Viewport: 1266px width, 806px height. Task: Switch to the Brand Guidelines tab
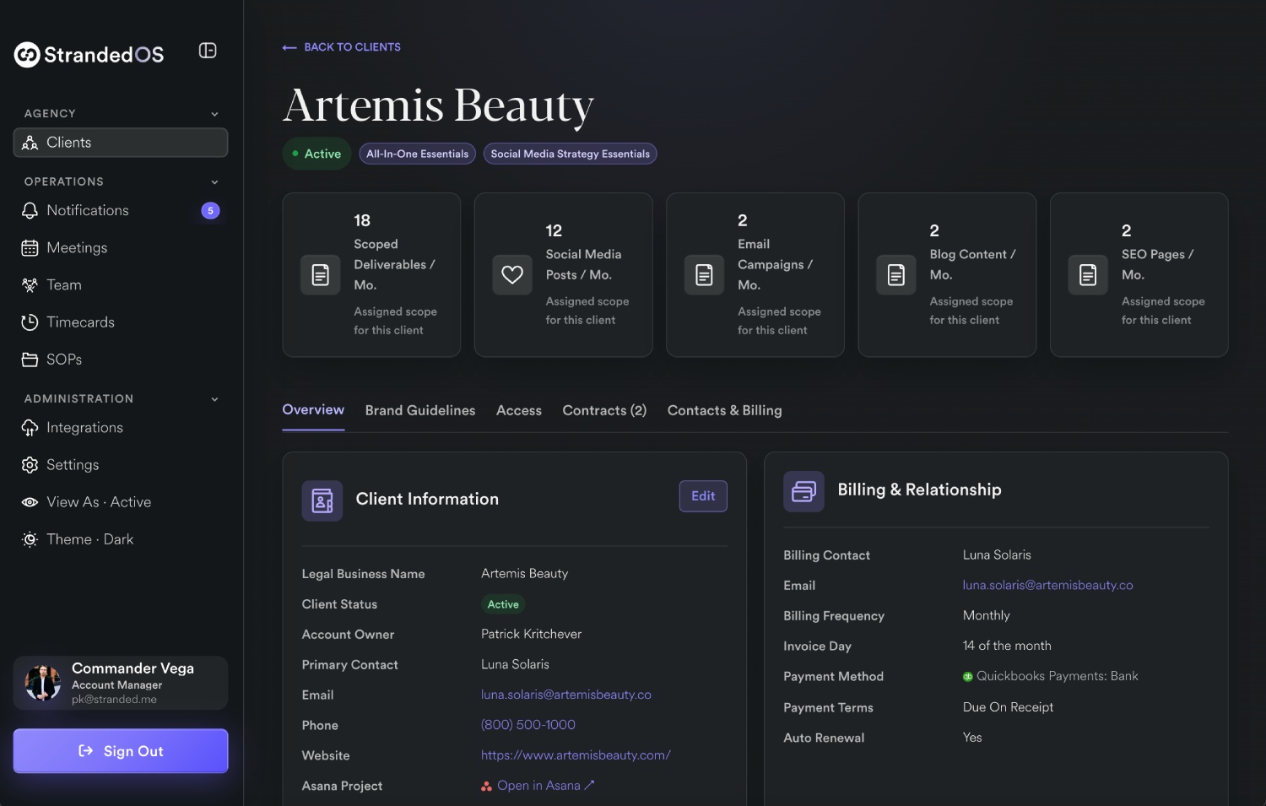(420, 411)
